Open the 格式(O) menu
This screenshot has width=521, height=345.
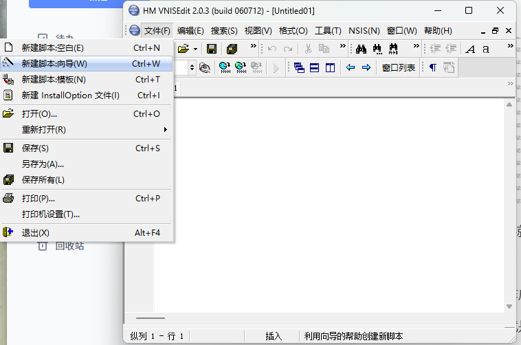click(x=293, y=31)
